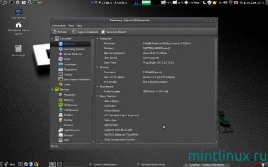Select the Languages icon
The height and width of the screenshot is (167, 268).
[61, 64]
